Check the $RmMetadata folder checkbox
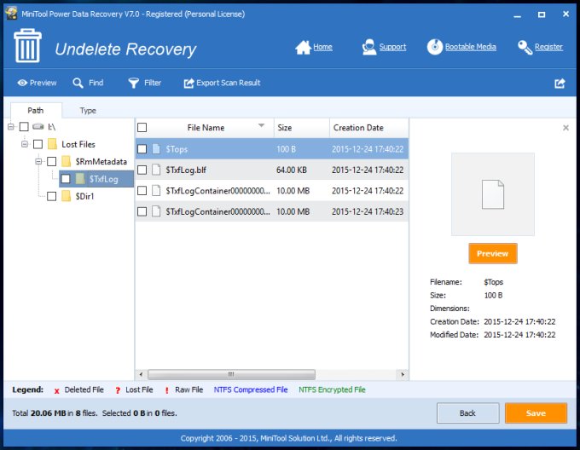Screen dimensions: 580x450 tap(52, 161)
